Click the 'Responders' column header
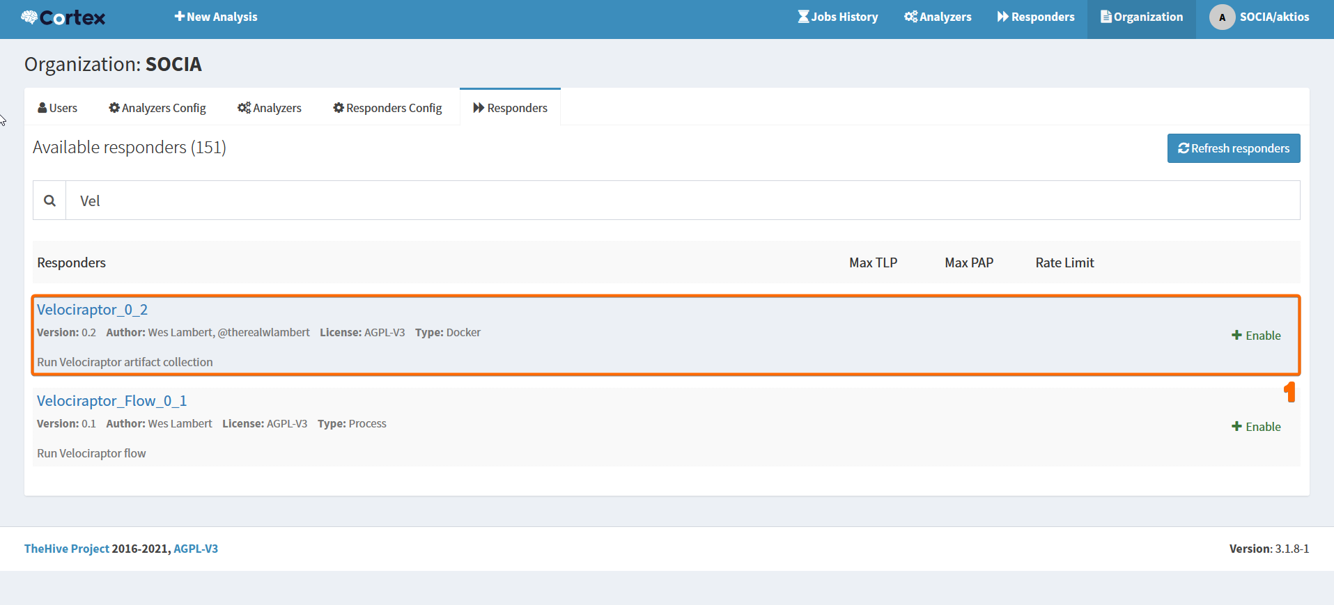Image resolution: width=1334 pixels, height=605 pixels. tap(72, 262)
